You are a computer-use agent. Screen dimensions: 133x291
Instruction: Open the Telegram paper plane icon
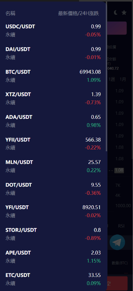pos(117,242)
